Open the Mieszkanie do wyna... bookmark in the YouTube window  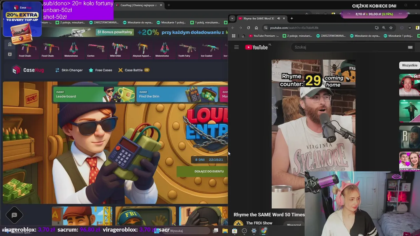[x=365, y=36]
